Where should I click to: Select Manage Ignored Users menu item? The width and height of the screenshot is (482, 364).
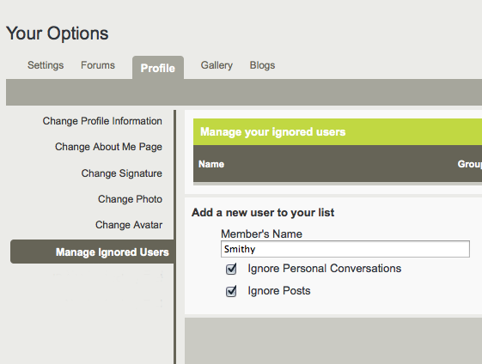pyautogui.click(x=92, y=252)
